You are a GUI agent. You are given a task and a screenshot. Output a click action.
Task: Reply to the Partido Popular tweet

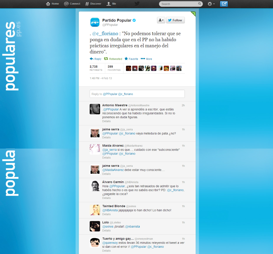(96, 59)
